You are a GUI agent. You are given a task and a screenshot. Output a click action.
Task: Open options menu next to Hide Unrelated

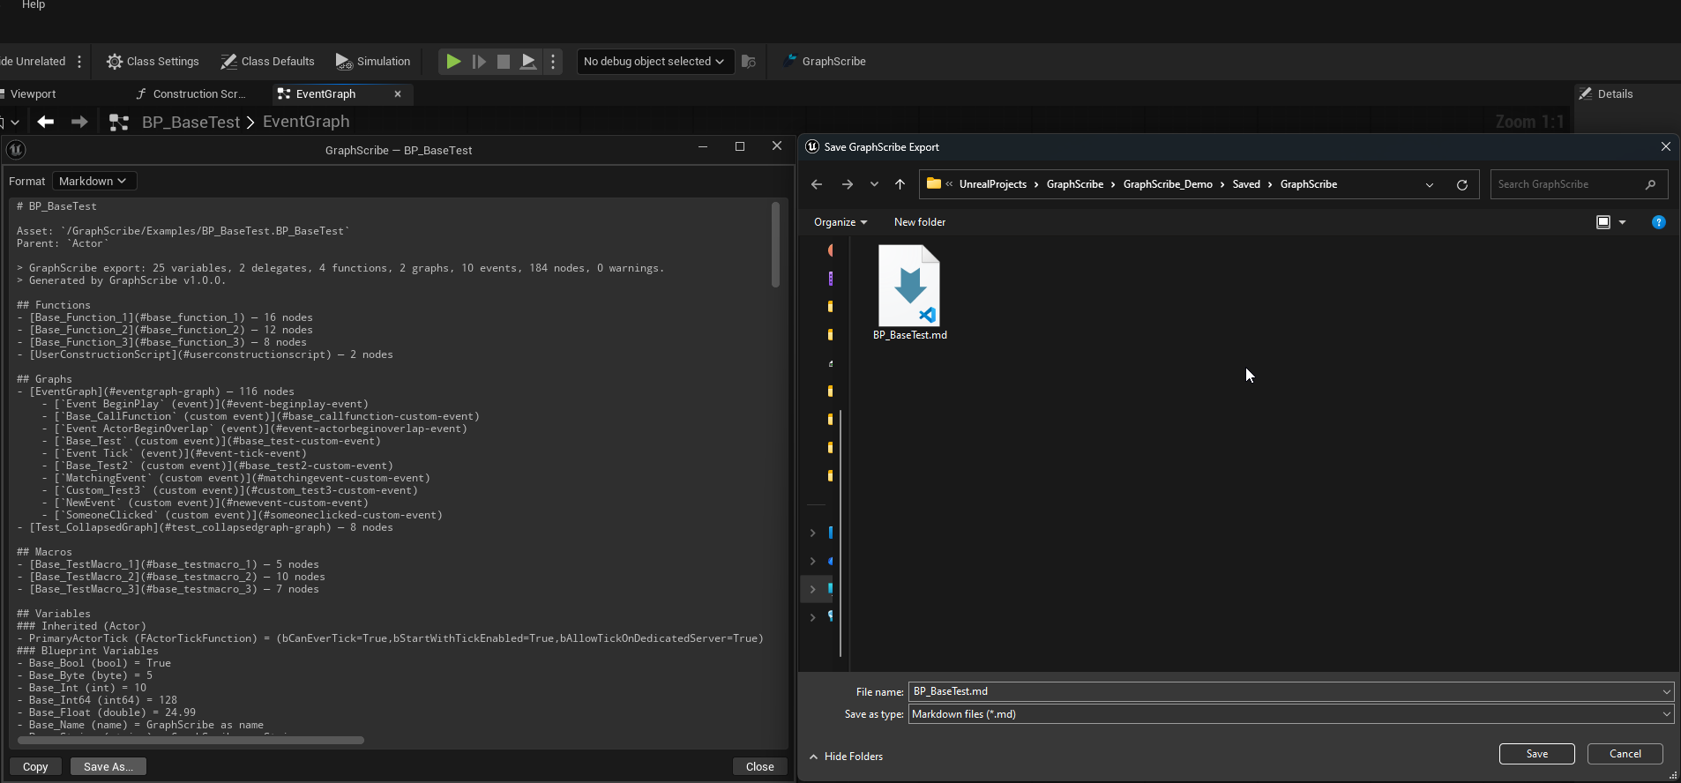79,62
